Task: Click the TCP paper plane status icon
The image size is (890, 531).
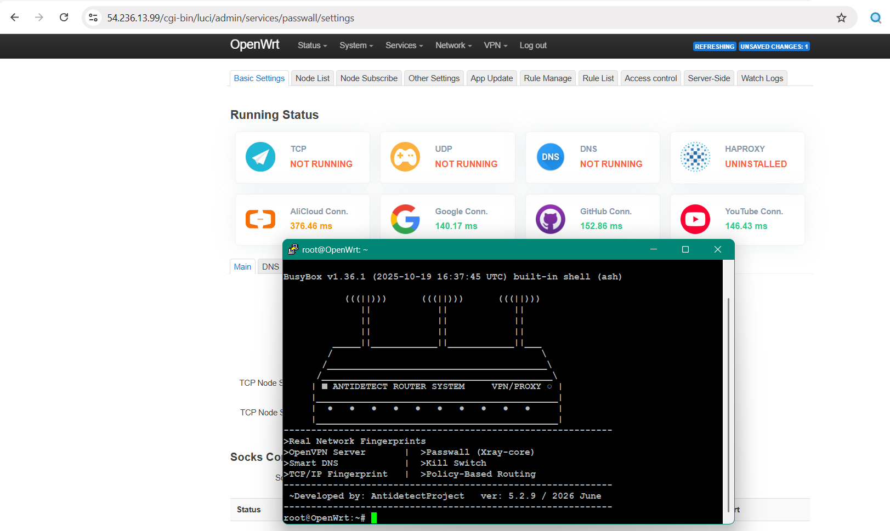Action: pyautogui.click(x=260, y=157)
